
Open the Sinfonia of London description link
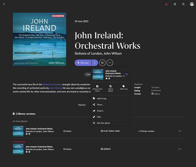pyautogui.click(x=52, y=85)
